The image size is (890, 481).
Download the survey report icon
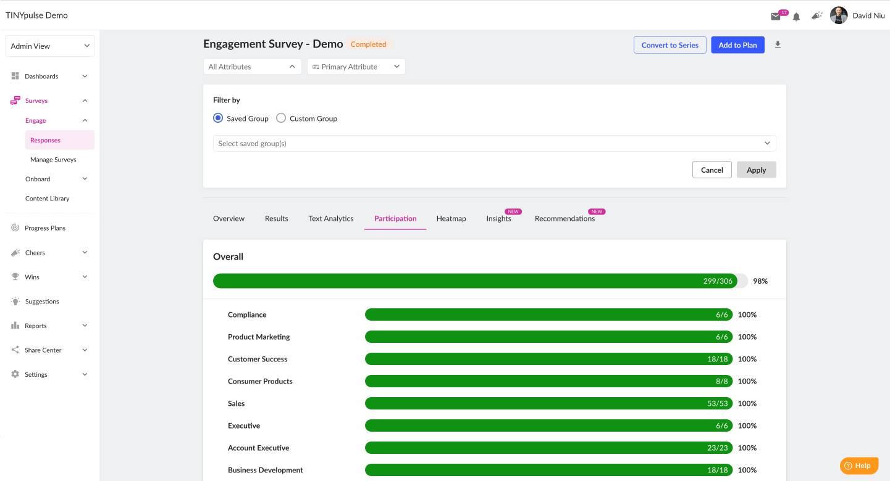click(778, 44)
